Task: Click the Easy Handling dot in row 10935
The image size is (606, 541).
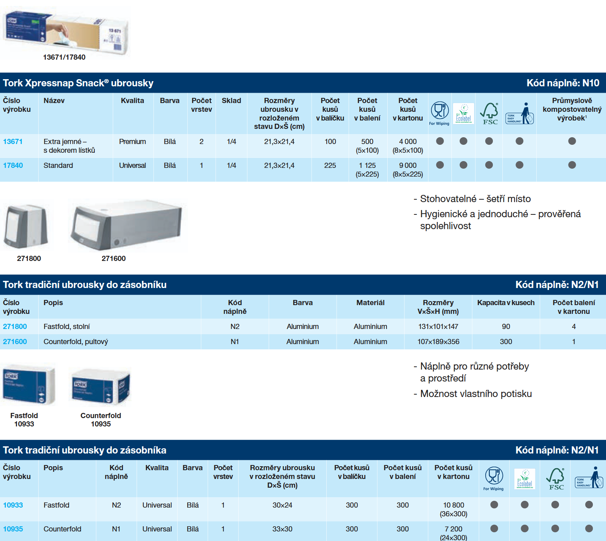Action: point(589,528)
